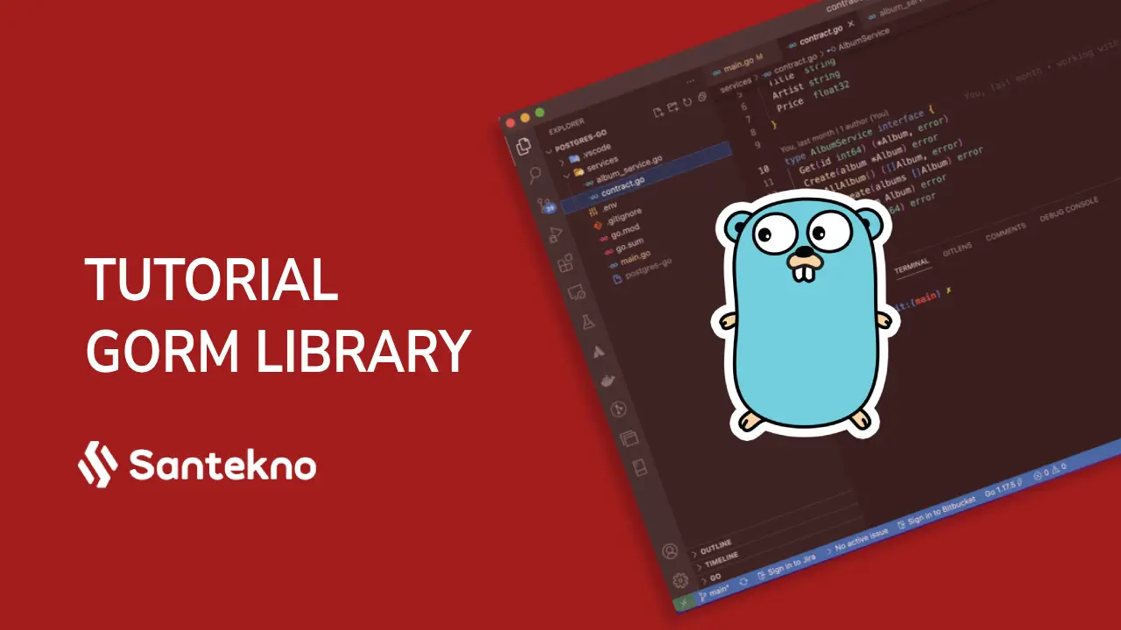Open the COMMENTS panel tab
1121x630 pixels.
1005,231
